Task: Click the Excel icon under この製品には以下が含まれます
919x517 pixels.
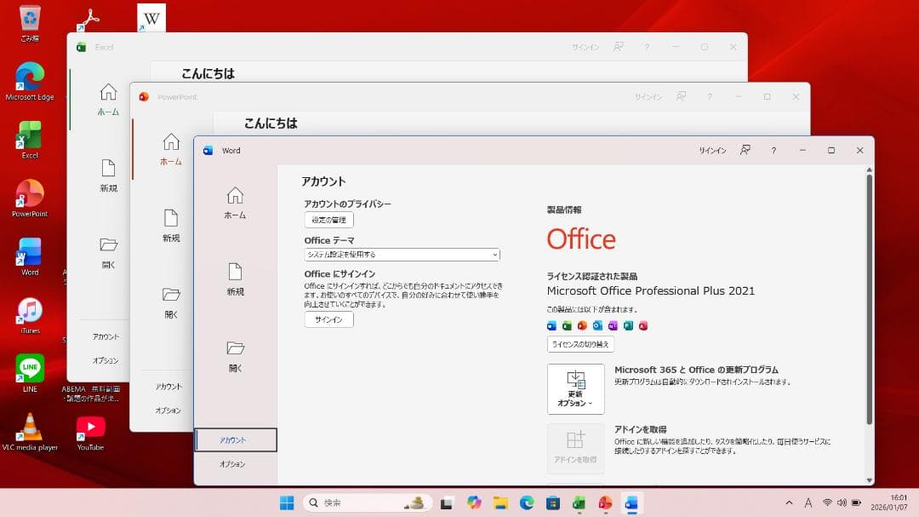Action: point(567,325)
